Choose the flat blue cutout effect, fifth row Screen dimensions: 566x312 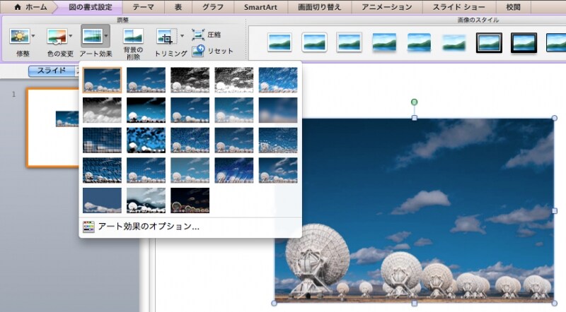(x=102, y=200)
